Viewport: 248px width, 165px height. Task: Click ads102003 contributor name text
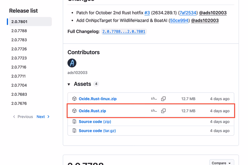point(77,73)
